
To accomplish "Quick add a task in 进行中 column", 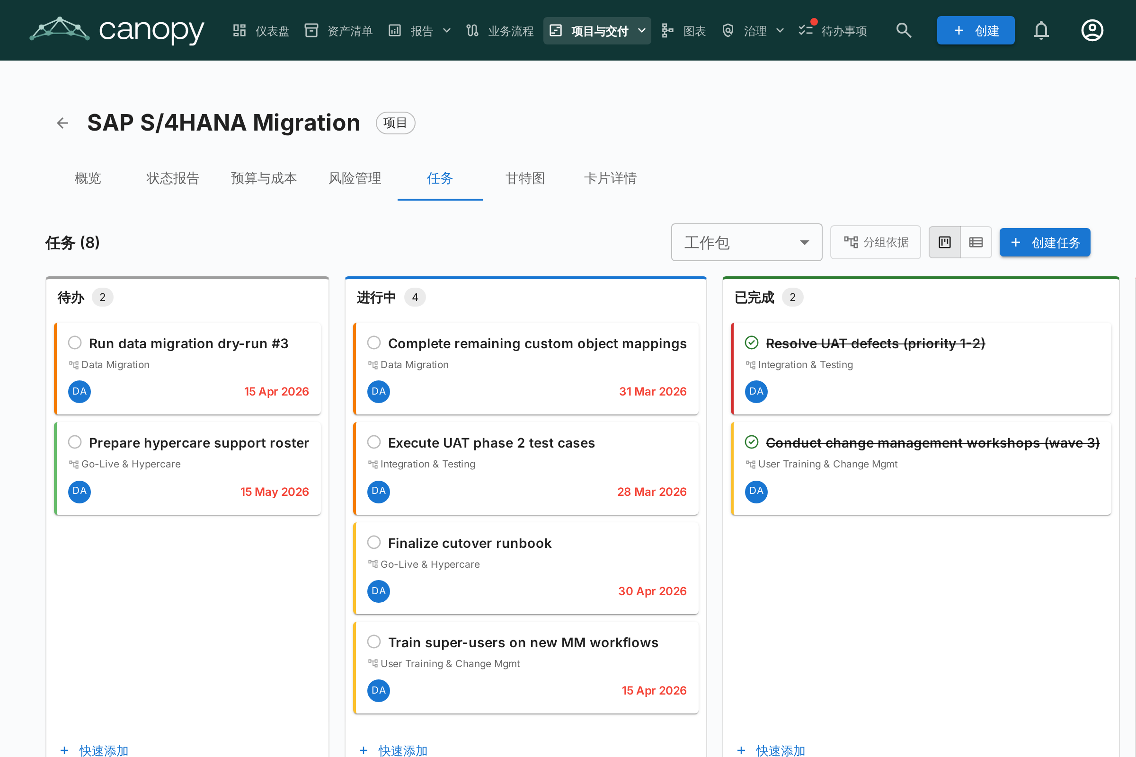I will coord(394,750).
